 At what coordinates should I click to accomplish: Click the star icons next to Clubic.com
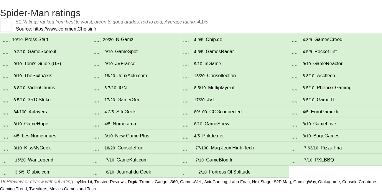5,173
